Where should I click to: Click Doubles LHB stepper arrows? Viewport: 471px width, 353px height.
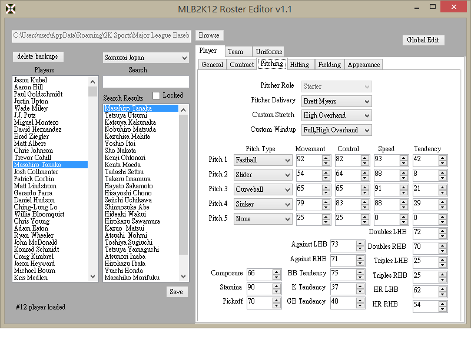[x=443, y=233]
